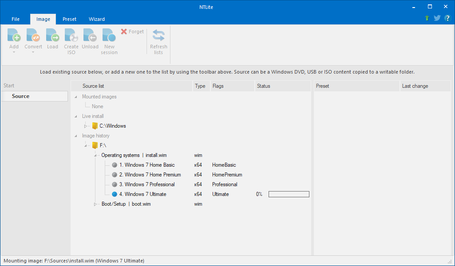Click the Add source icon

[14, 35]
